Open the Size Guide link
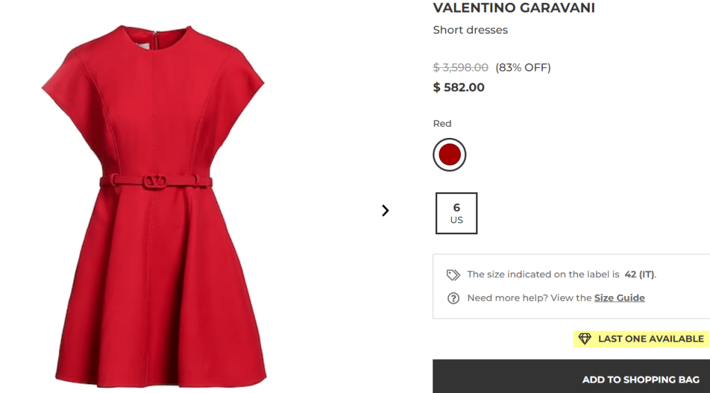The image size is (710, 393). [x=619, y=298]
